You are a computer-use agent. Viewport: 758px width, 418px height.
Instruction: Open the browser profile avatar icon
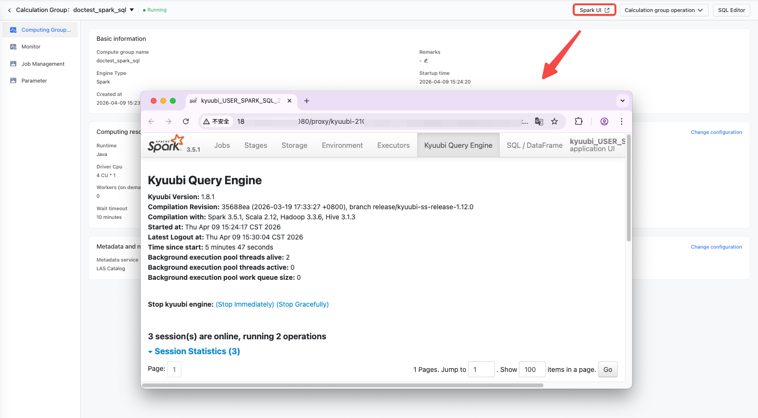pyautogui.click(x=604, y=121)
